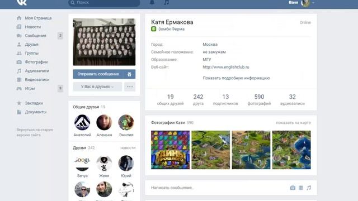The height and width of the screenshot is (201, 358).
Task: Click the film icon beside Видеозаписи
Action: 19,80
